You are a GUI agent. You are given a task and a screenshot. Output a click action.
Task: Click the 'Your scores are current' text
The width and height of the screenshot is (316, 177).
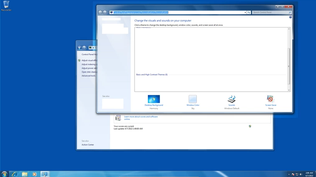(124, 126)
